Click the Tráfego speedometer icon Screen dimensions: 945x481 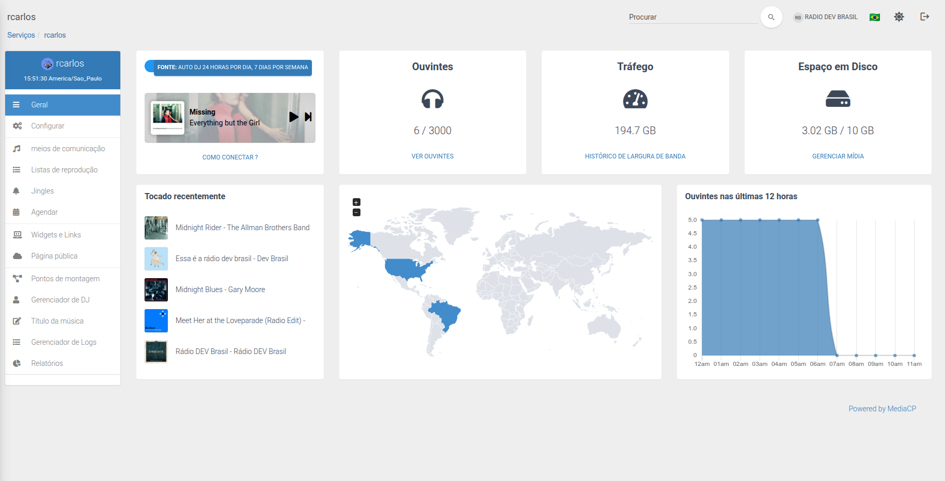pos(635,99)
